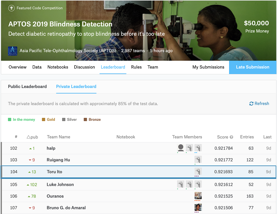
Task: Click the Last column header
Action: (267, 137)
